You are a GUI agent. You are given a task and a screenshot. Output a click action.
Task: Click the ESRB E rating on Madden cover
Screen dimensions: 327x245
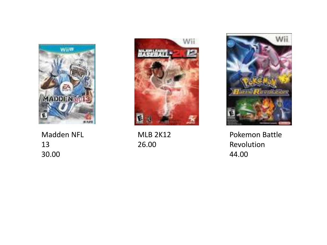[x=44, y=116]
